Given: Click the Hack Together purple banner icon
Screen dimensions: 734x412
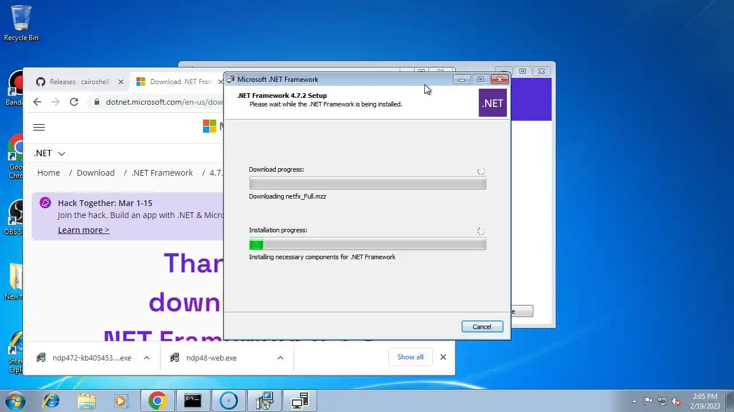Looking at the screenshot, I should [45, 203].
